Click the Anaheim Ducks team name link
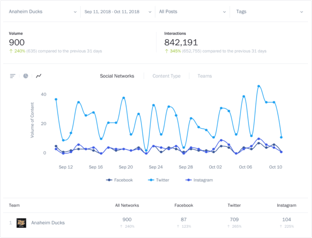Viewport: 312px width, 238px height. 48,223
